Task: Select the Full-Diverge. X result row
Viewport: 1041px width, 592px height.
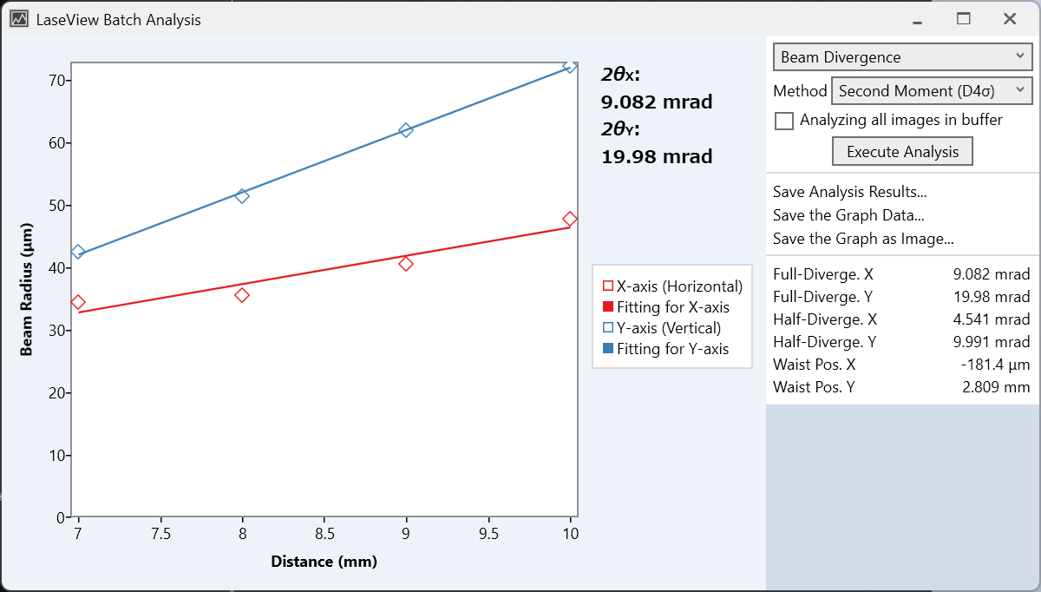Action: click(900, 274)
